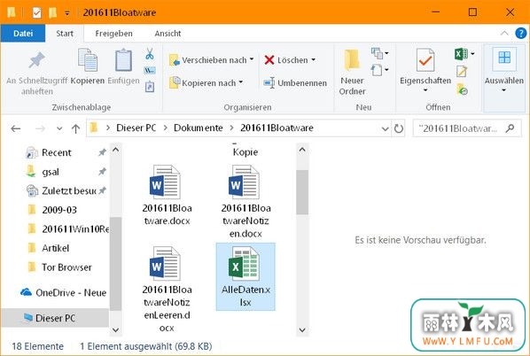This screenshot has height=356, width=530.
Task: Select AlleDaten.xlsx file
Action: pos(246,276)
